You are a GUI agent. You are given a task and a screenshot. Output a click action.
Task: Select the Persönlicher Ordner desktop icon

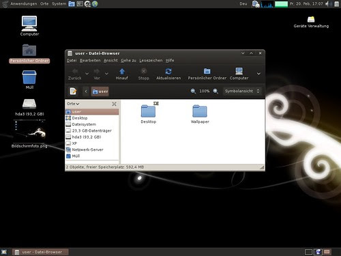29,54
